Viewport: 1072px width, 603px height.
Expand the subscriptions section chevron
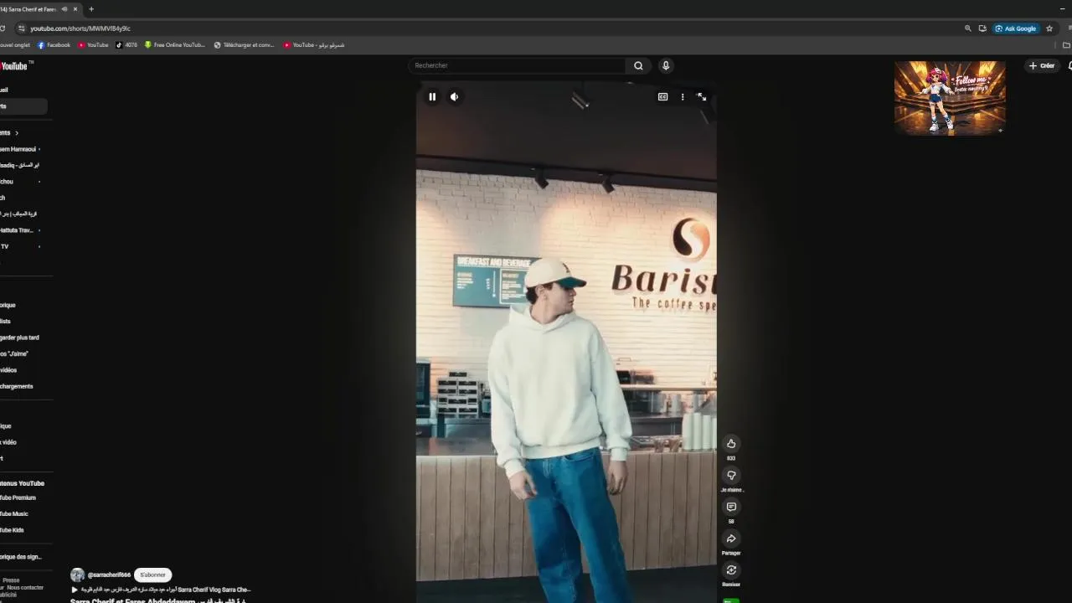16,133
